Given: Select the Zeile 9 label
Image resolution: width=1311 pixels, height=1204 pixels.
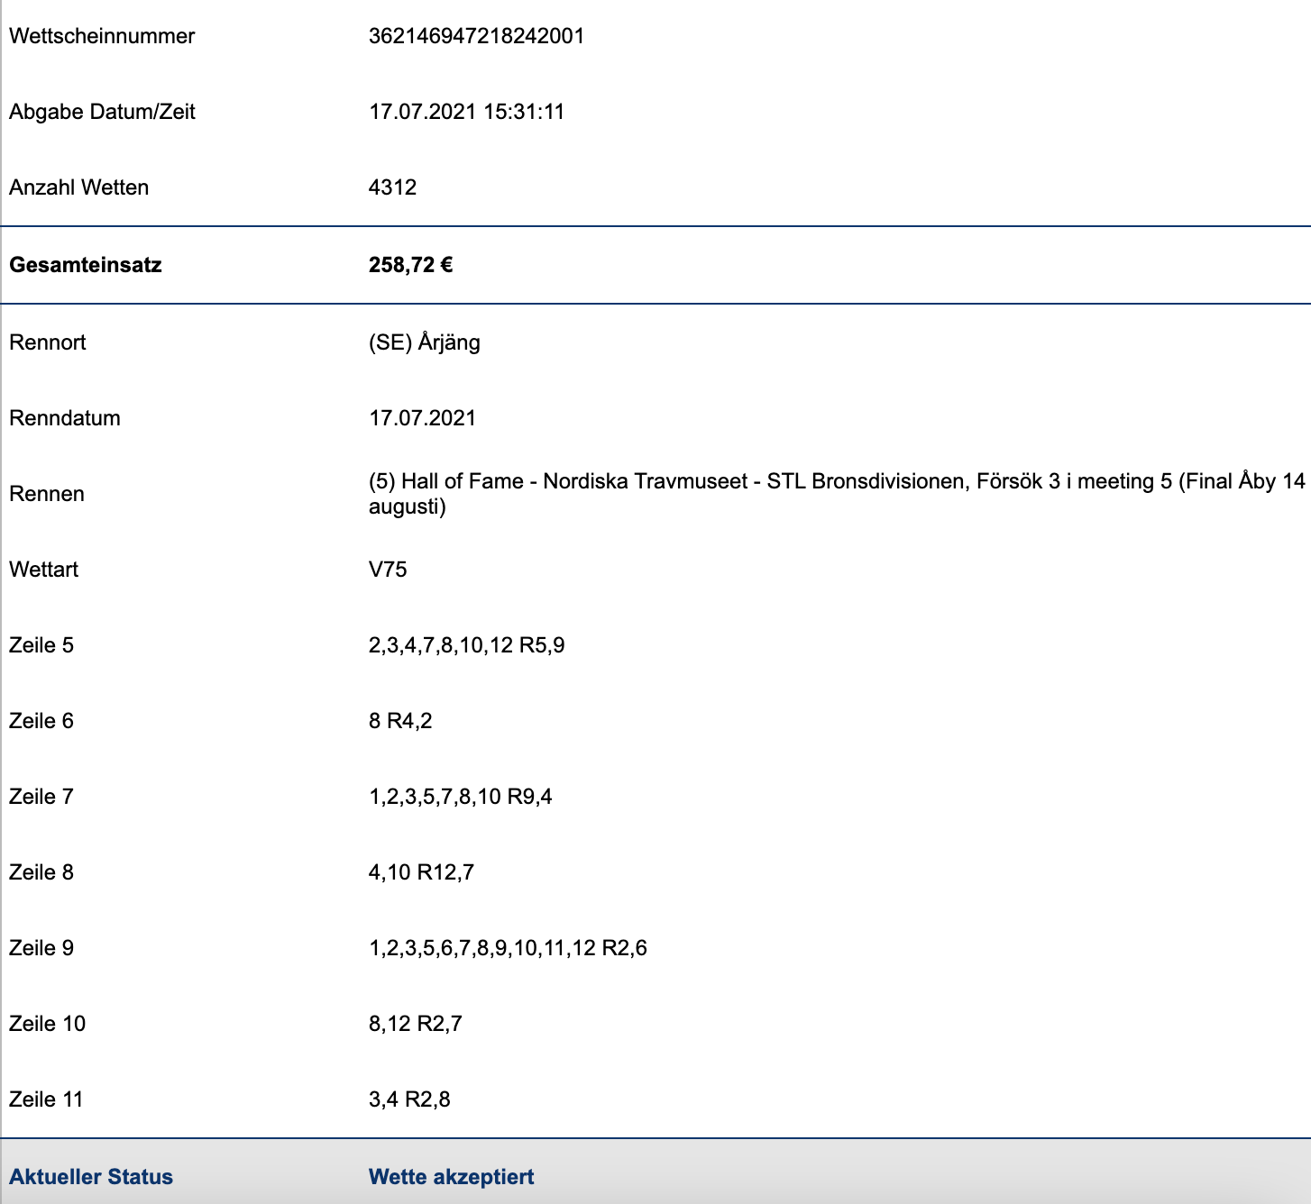Looking at the screenshot, I should click(41, 948).
